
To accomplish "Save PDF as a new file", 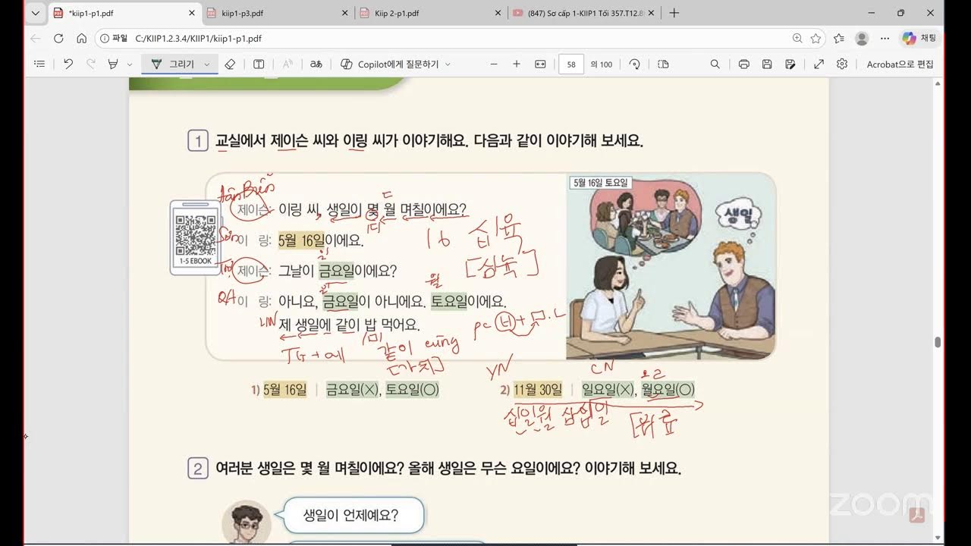I will click(790, 64).
